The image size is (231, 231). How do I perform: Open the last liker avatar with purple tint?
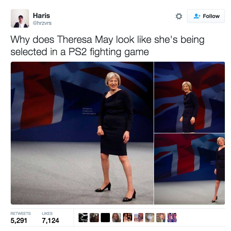172,218
